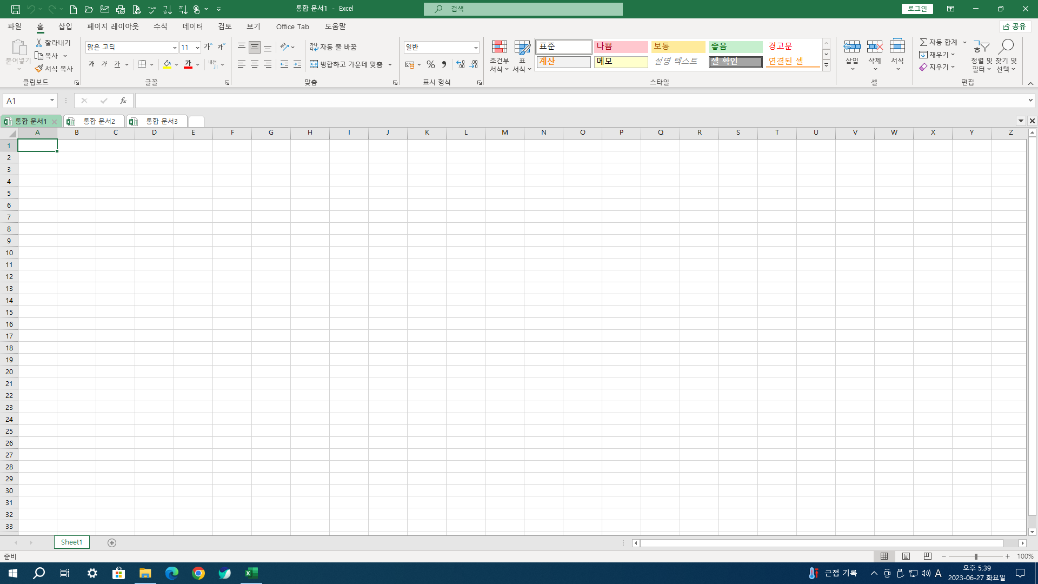The width and height of the screenshot is (1038, 584).
Task: Click the increase font size icon
Action: [x=208, y=47]
